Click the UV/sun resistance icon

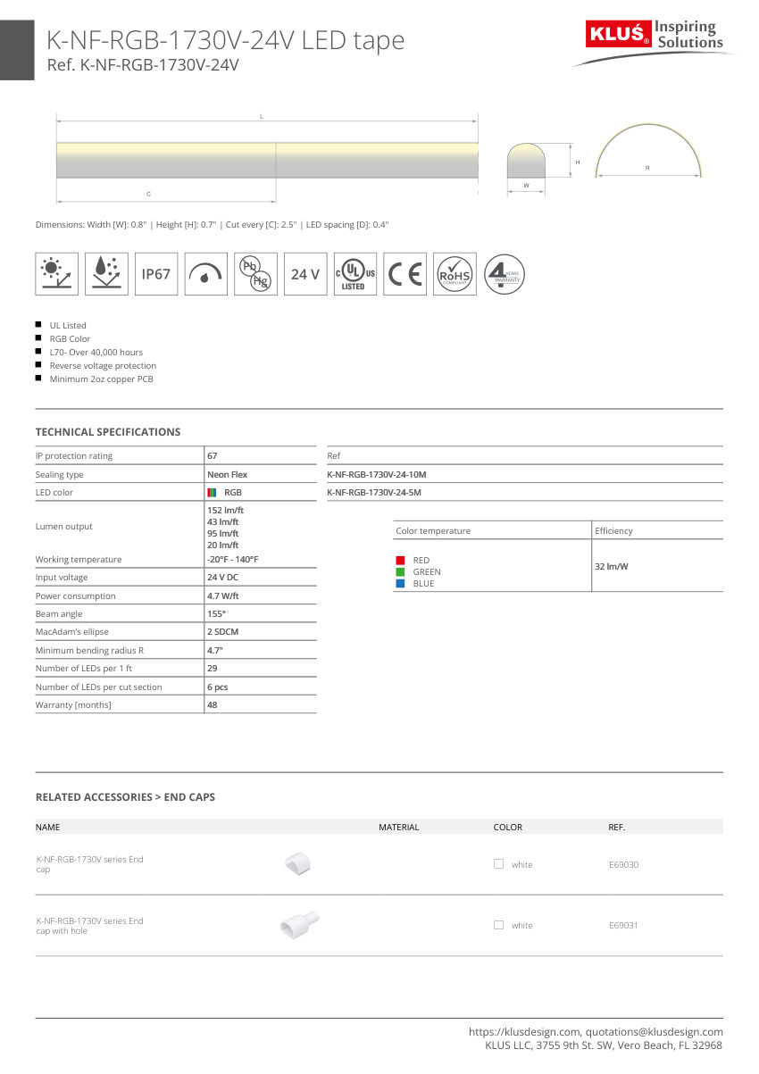tap(57, 274)
